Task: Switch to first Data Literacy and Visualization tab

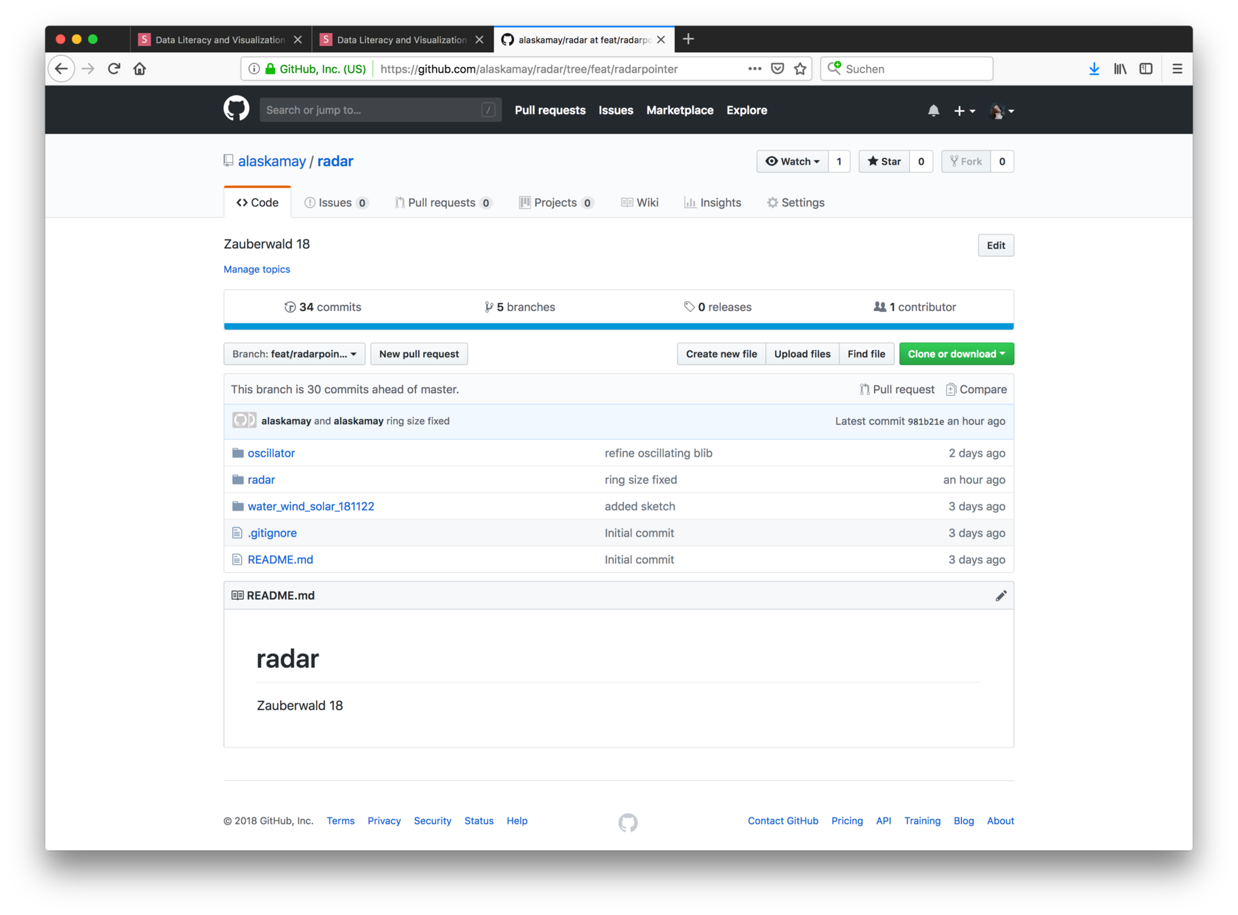Action: coord(220,39)
